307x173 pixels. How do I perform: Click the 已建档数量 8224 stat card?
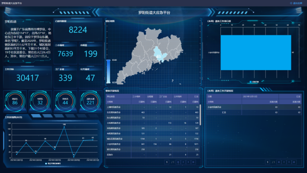point(78,29)
